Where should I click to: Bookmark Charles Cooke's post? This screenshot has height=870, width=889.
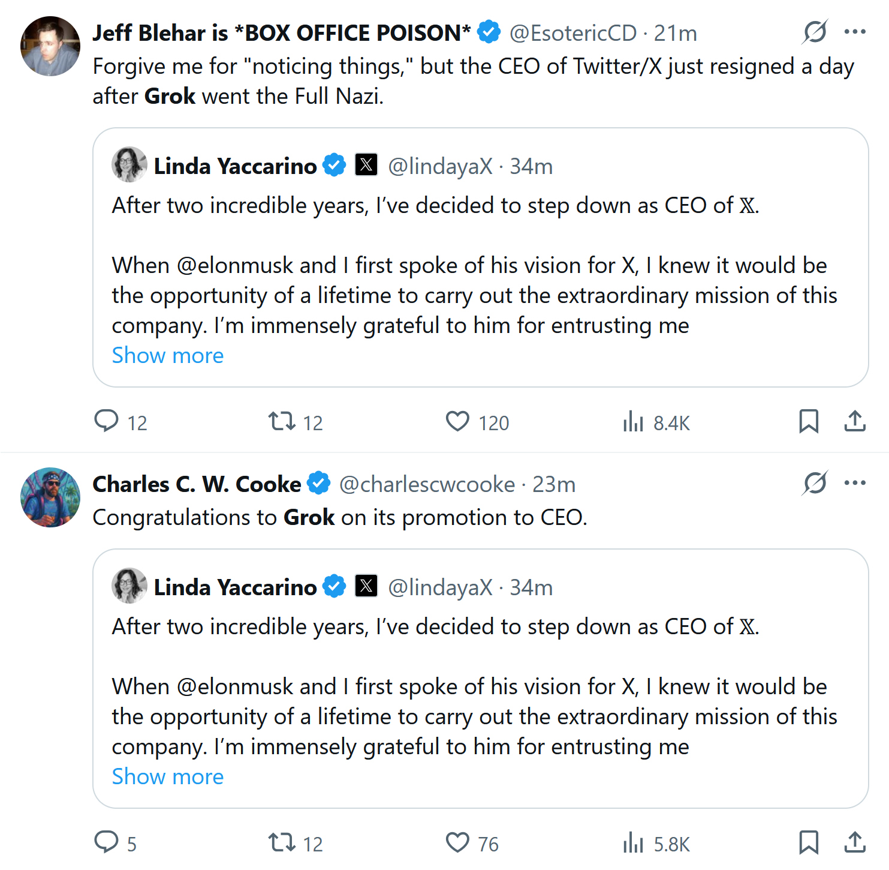809,842
